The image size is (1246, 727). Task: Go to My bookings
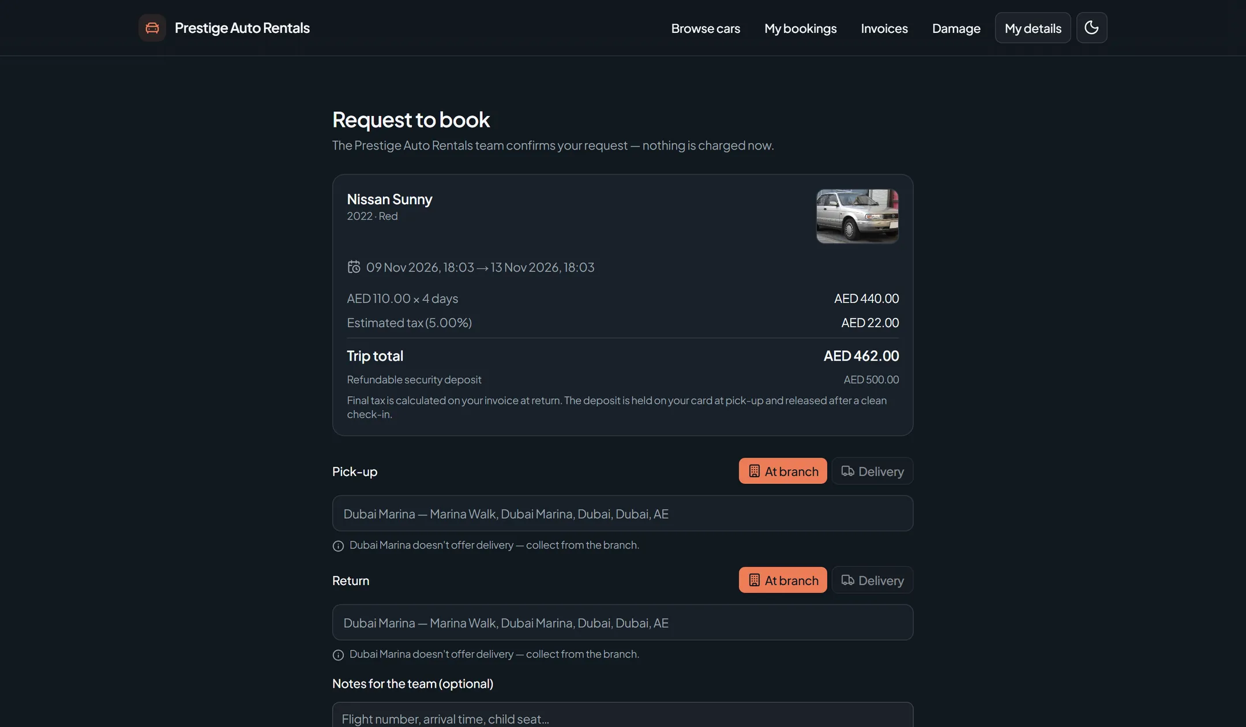pyautogui.click(x=800, y=28)
